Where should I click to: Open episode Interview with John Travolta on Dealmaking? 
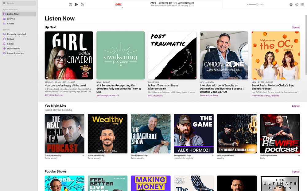click(x=222, y=89)
